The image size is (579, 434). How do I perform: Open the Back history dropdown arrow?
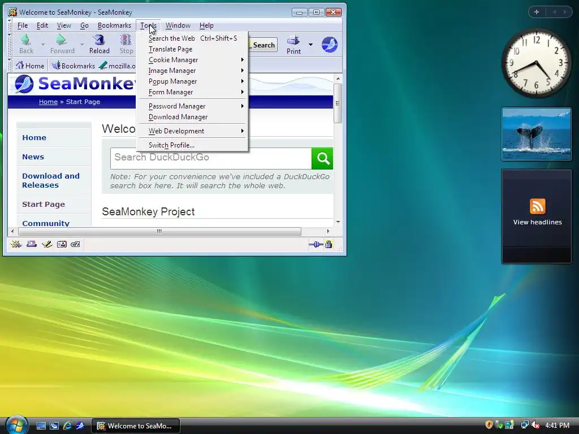[x=43, y=45]
